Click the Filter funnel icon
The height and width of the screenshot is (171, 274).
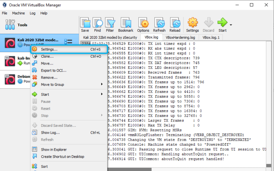(x=110, y=25)
